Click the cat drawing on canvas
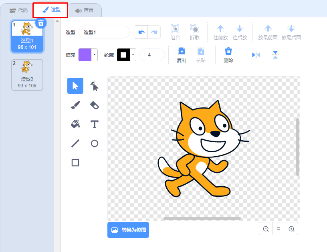This screenshot has height=252, width=327. click(x=204, y=148)
